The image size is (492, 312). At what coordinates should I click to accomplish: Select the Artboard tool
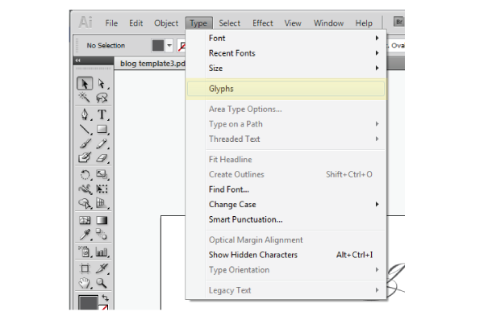85,268
